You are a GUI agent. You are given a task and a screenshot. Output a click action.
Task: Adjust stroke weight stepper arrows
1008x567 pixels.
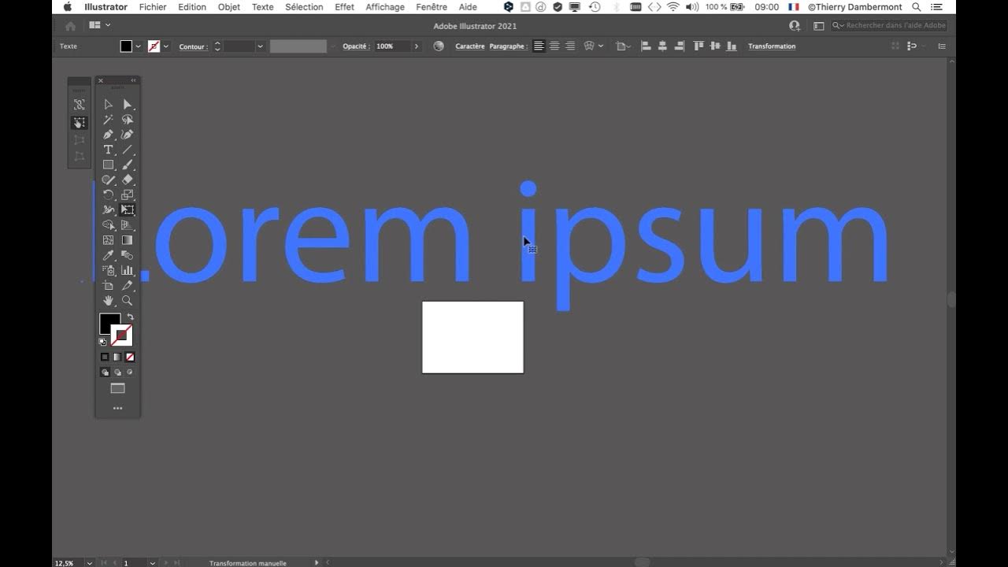(217, 46)
